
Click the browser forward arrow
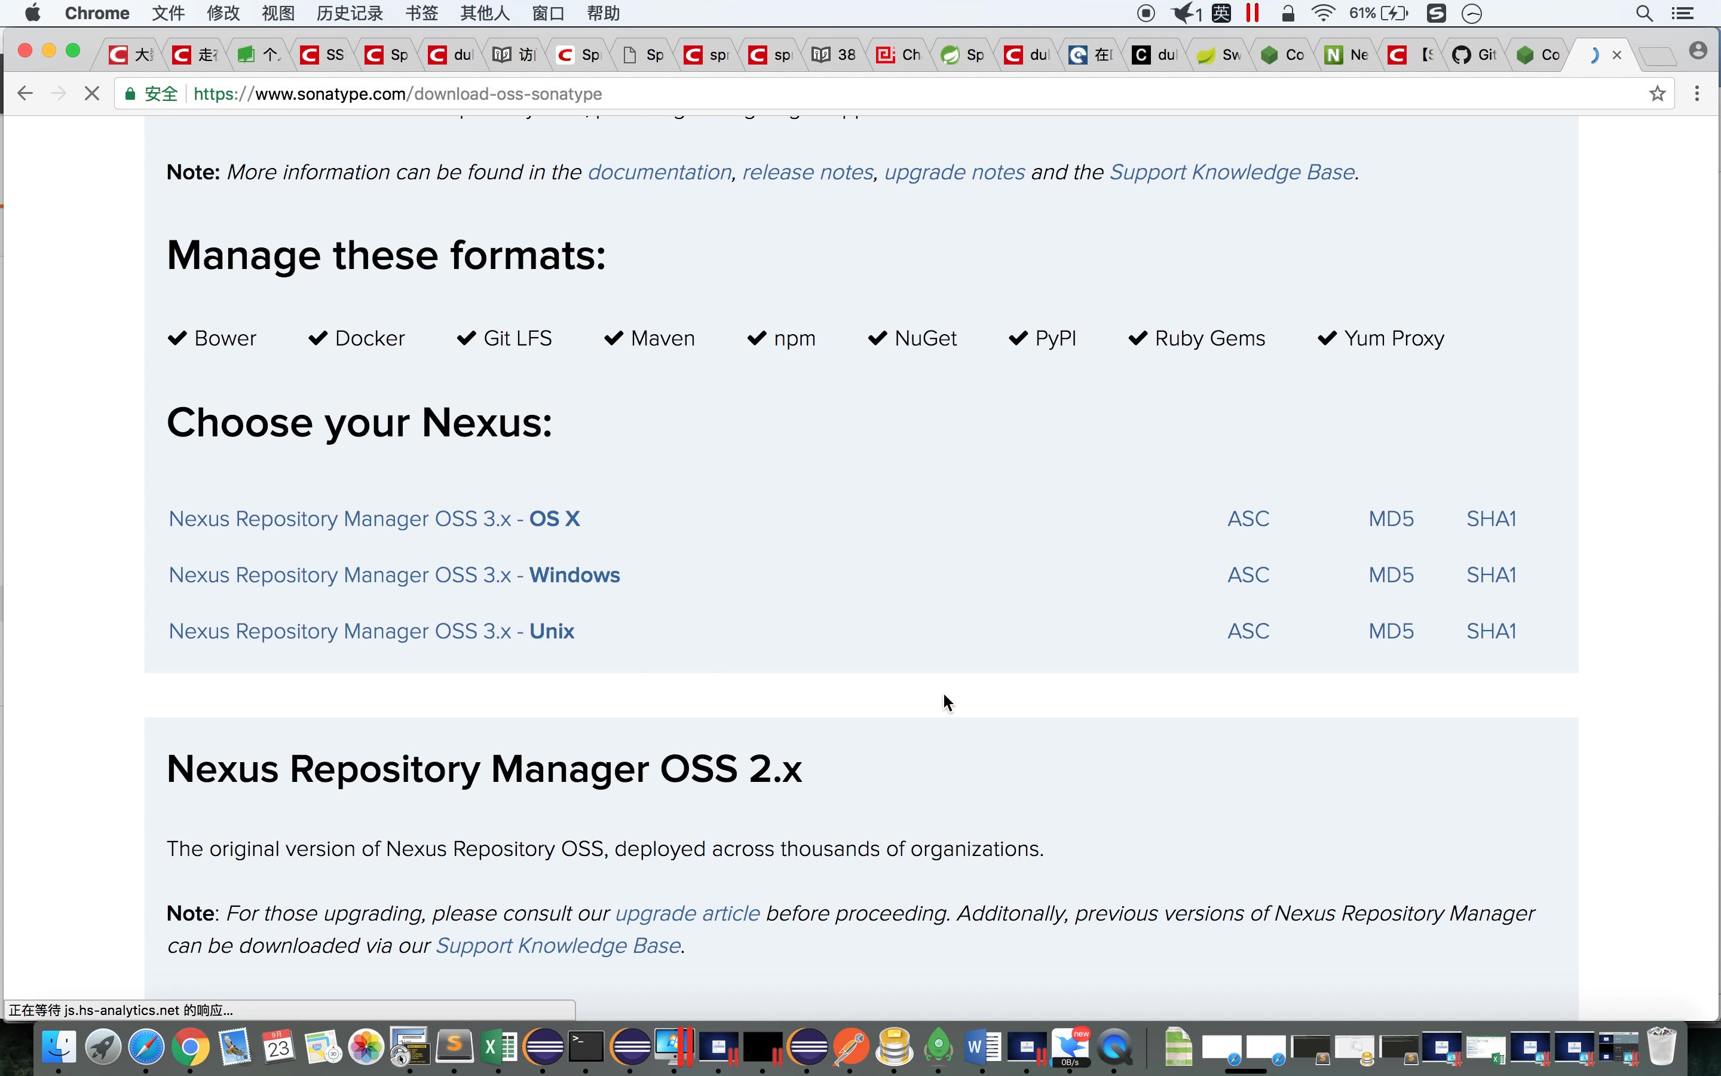click(x=59, y=93)
